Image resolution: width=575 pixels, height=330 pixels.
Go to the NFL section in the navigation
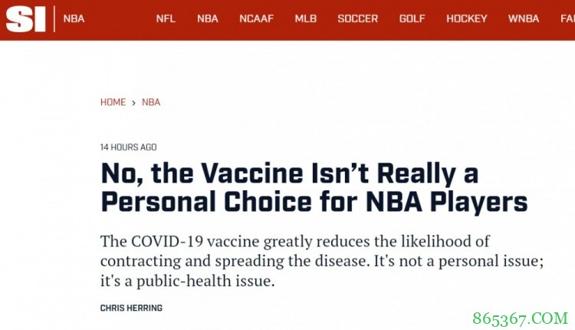[x=166, y=18]
